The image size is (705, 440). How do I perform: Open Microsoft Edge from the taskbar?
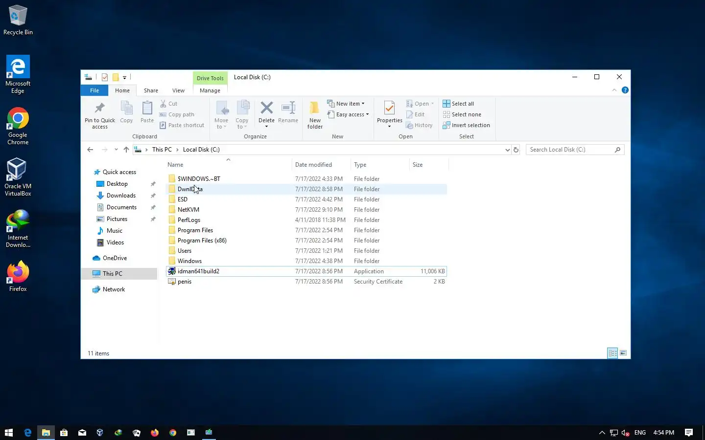point(27,432)
